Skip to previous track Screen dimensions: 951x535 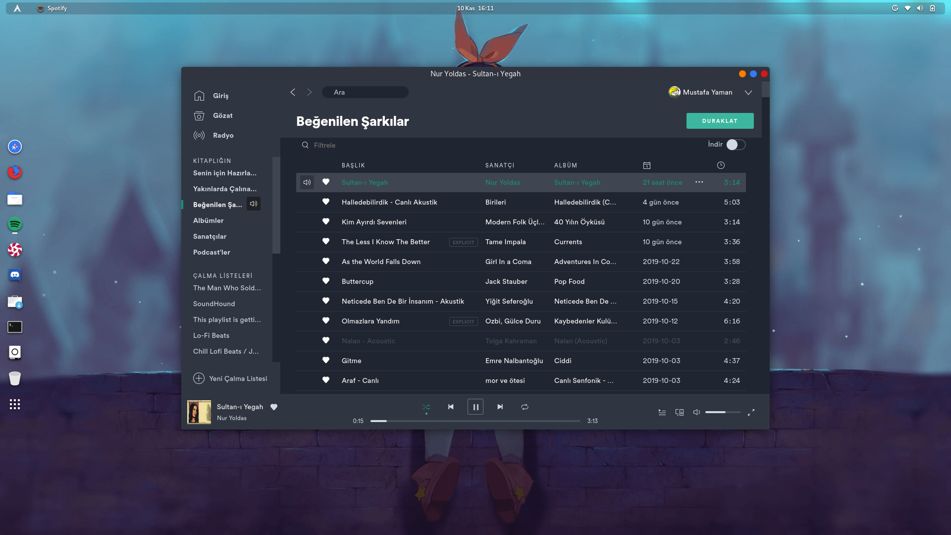coord(451,407)
